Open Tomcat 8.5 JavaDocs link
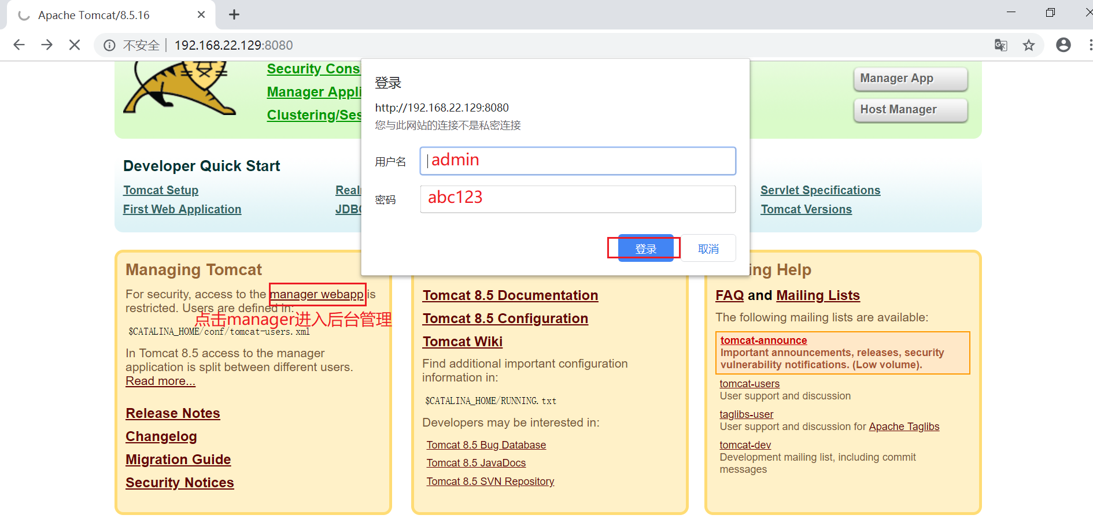 click(476, 463)
